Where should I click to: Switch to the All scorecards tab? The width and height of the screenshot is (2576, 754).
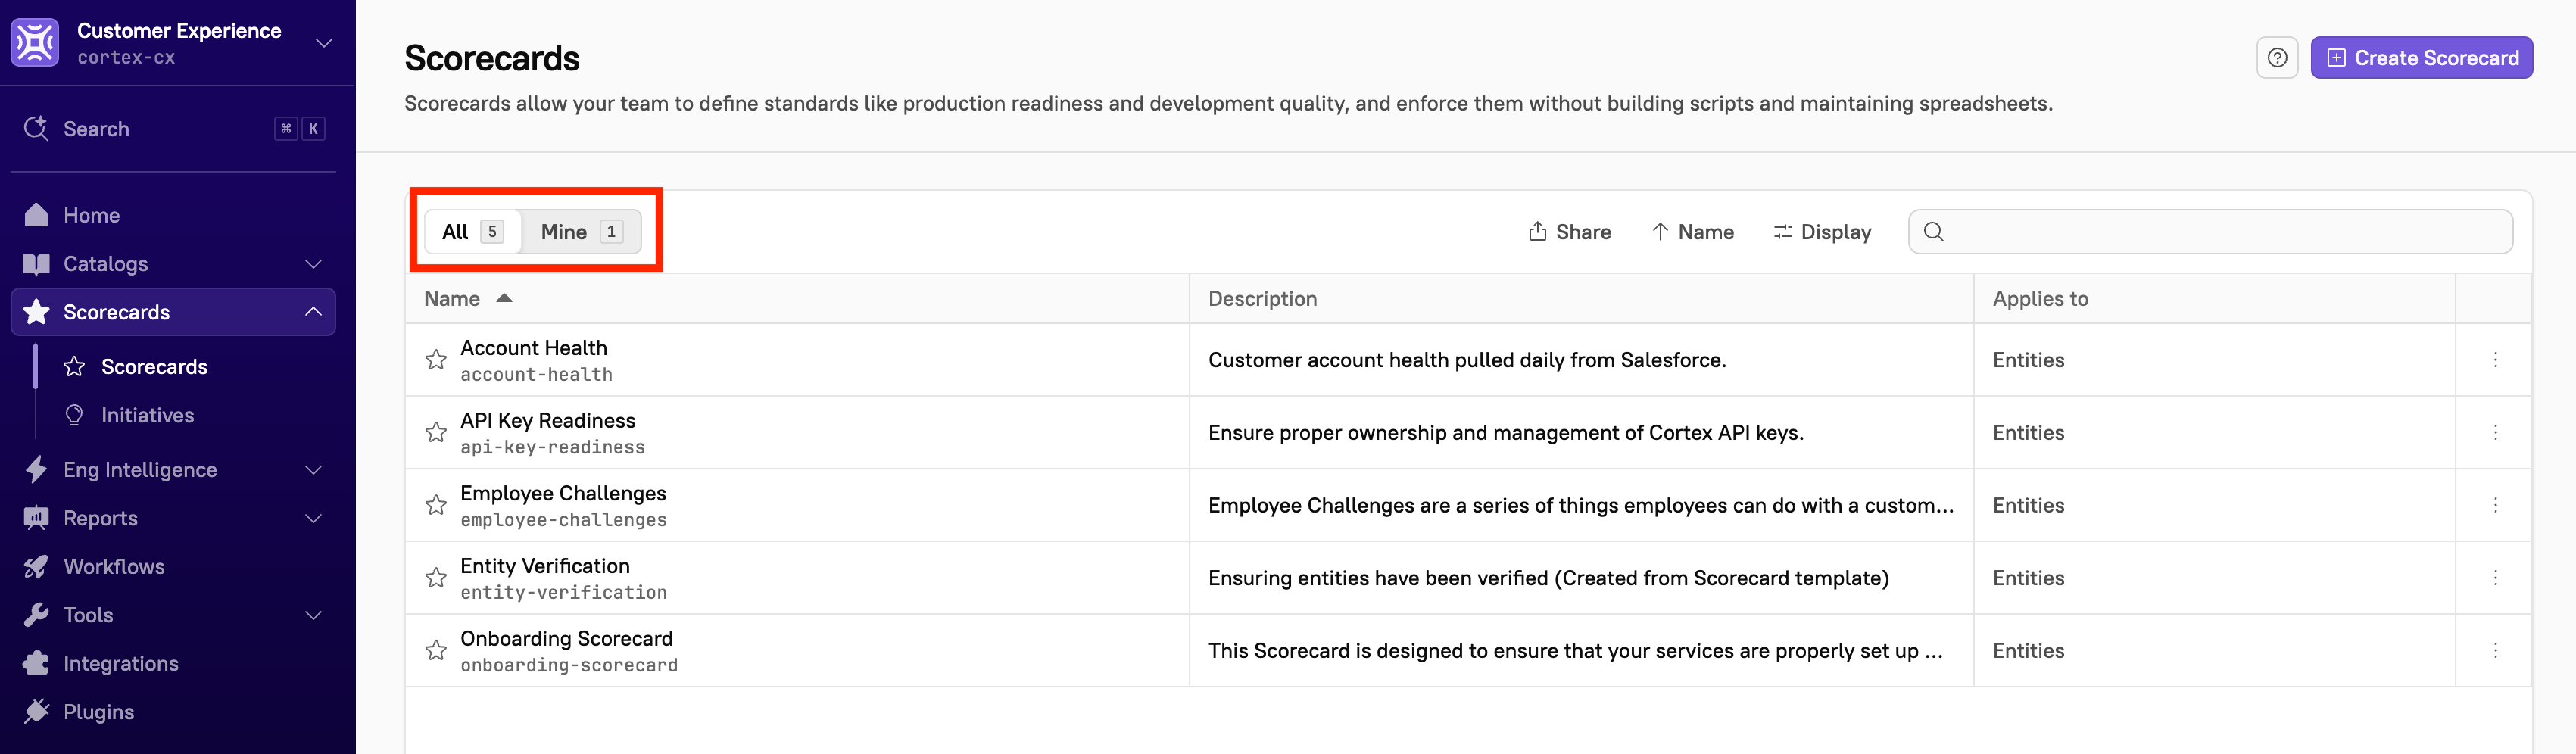[x=473, y=232]
